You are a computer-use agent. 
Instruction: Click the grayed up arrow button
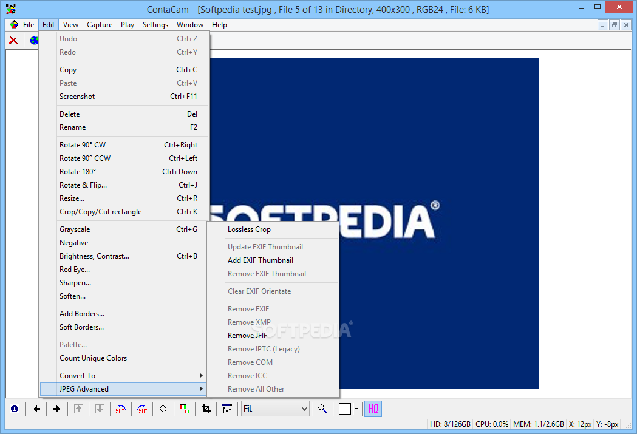pyautogui.click(x=78, y=409)
